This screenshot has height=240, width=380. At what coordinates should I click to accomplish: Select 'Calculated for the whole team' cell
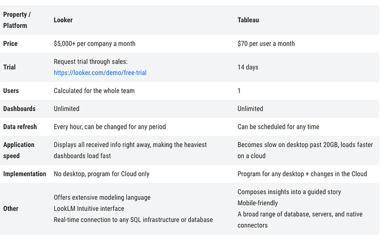point(94,91)
